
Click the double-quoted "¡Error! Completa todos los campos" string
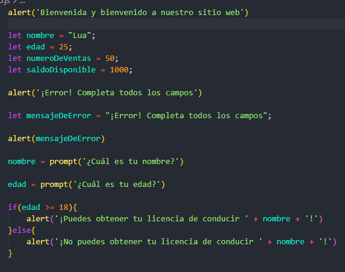(186, 116)
